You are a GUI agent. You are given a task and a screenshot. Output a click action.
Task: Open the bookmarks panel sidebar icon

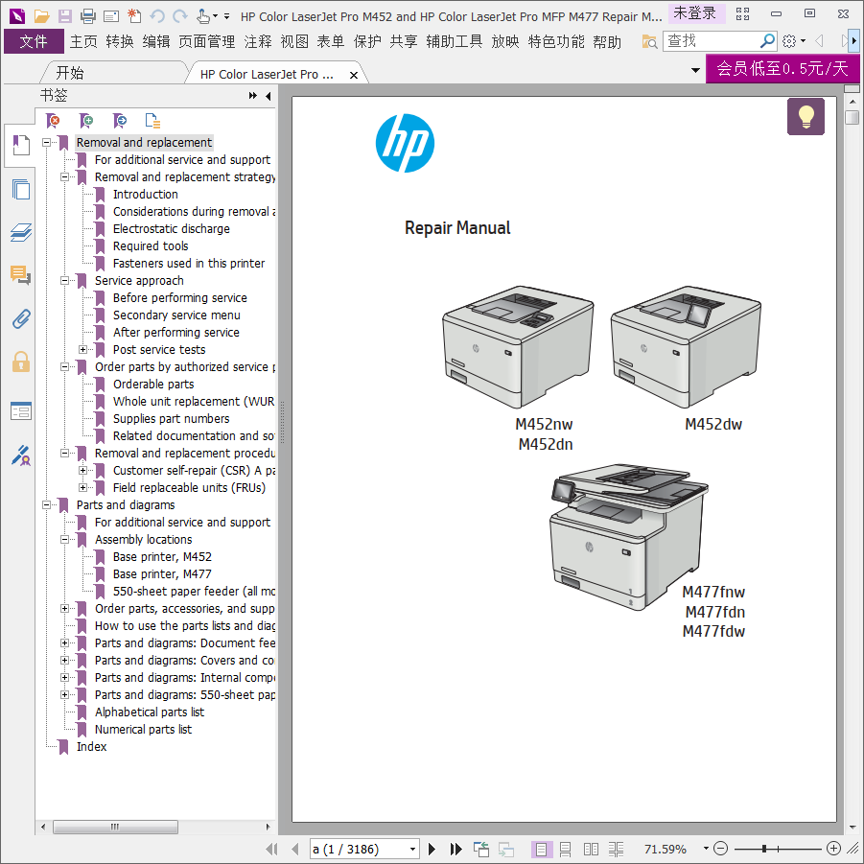pyautogui.click(x=20, y=146)
